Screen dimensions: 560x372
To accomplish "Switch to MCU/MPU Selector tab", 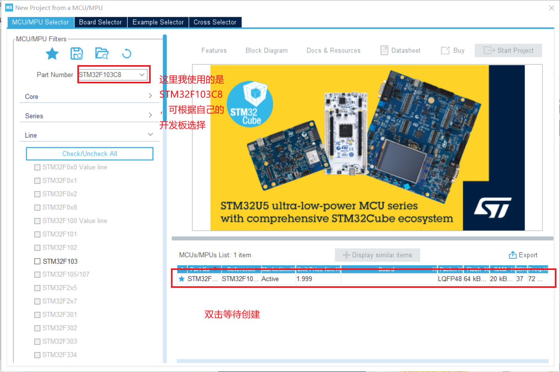I will point(40,22).
